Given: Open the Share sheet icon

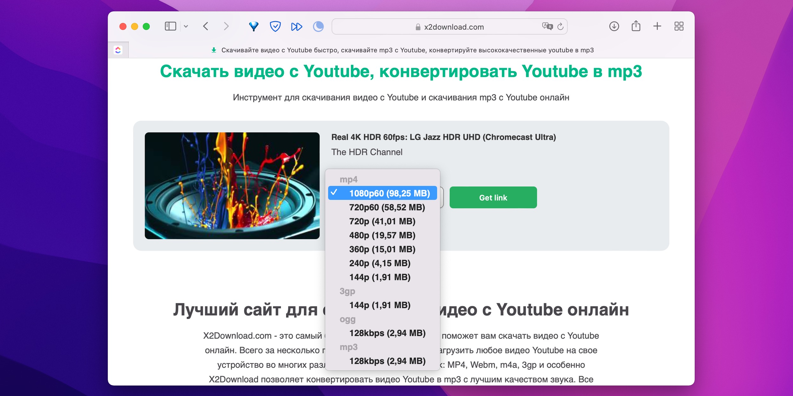Looking at the screenshot, I should pos(636,26).
